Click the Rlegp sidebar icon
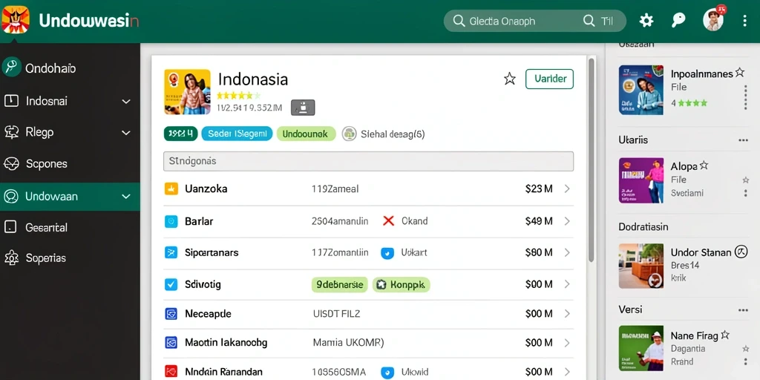760x380 pixels. (x=11, y=132)
